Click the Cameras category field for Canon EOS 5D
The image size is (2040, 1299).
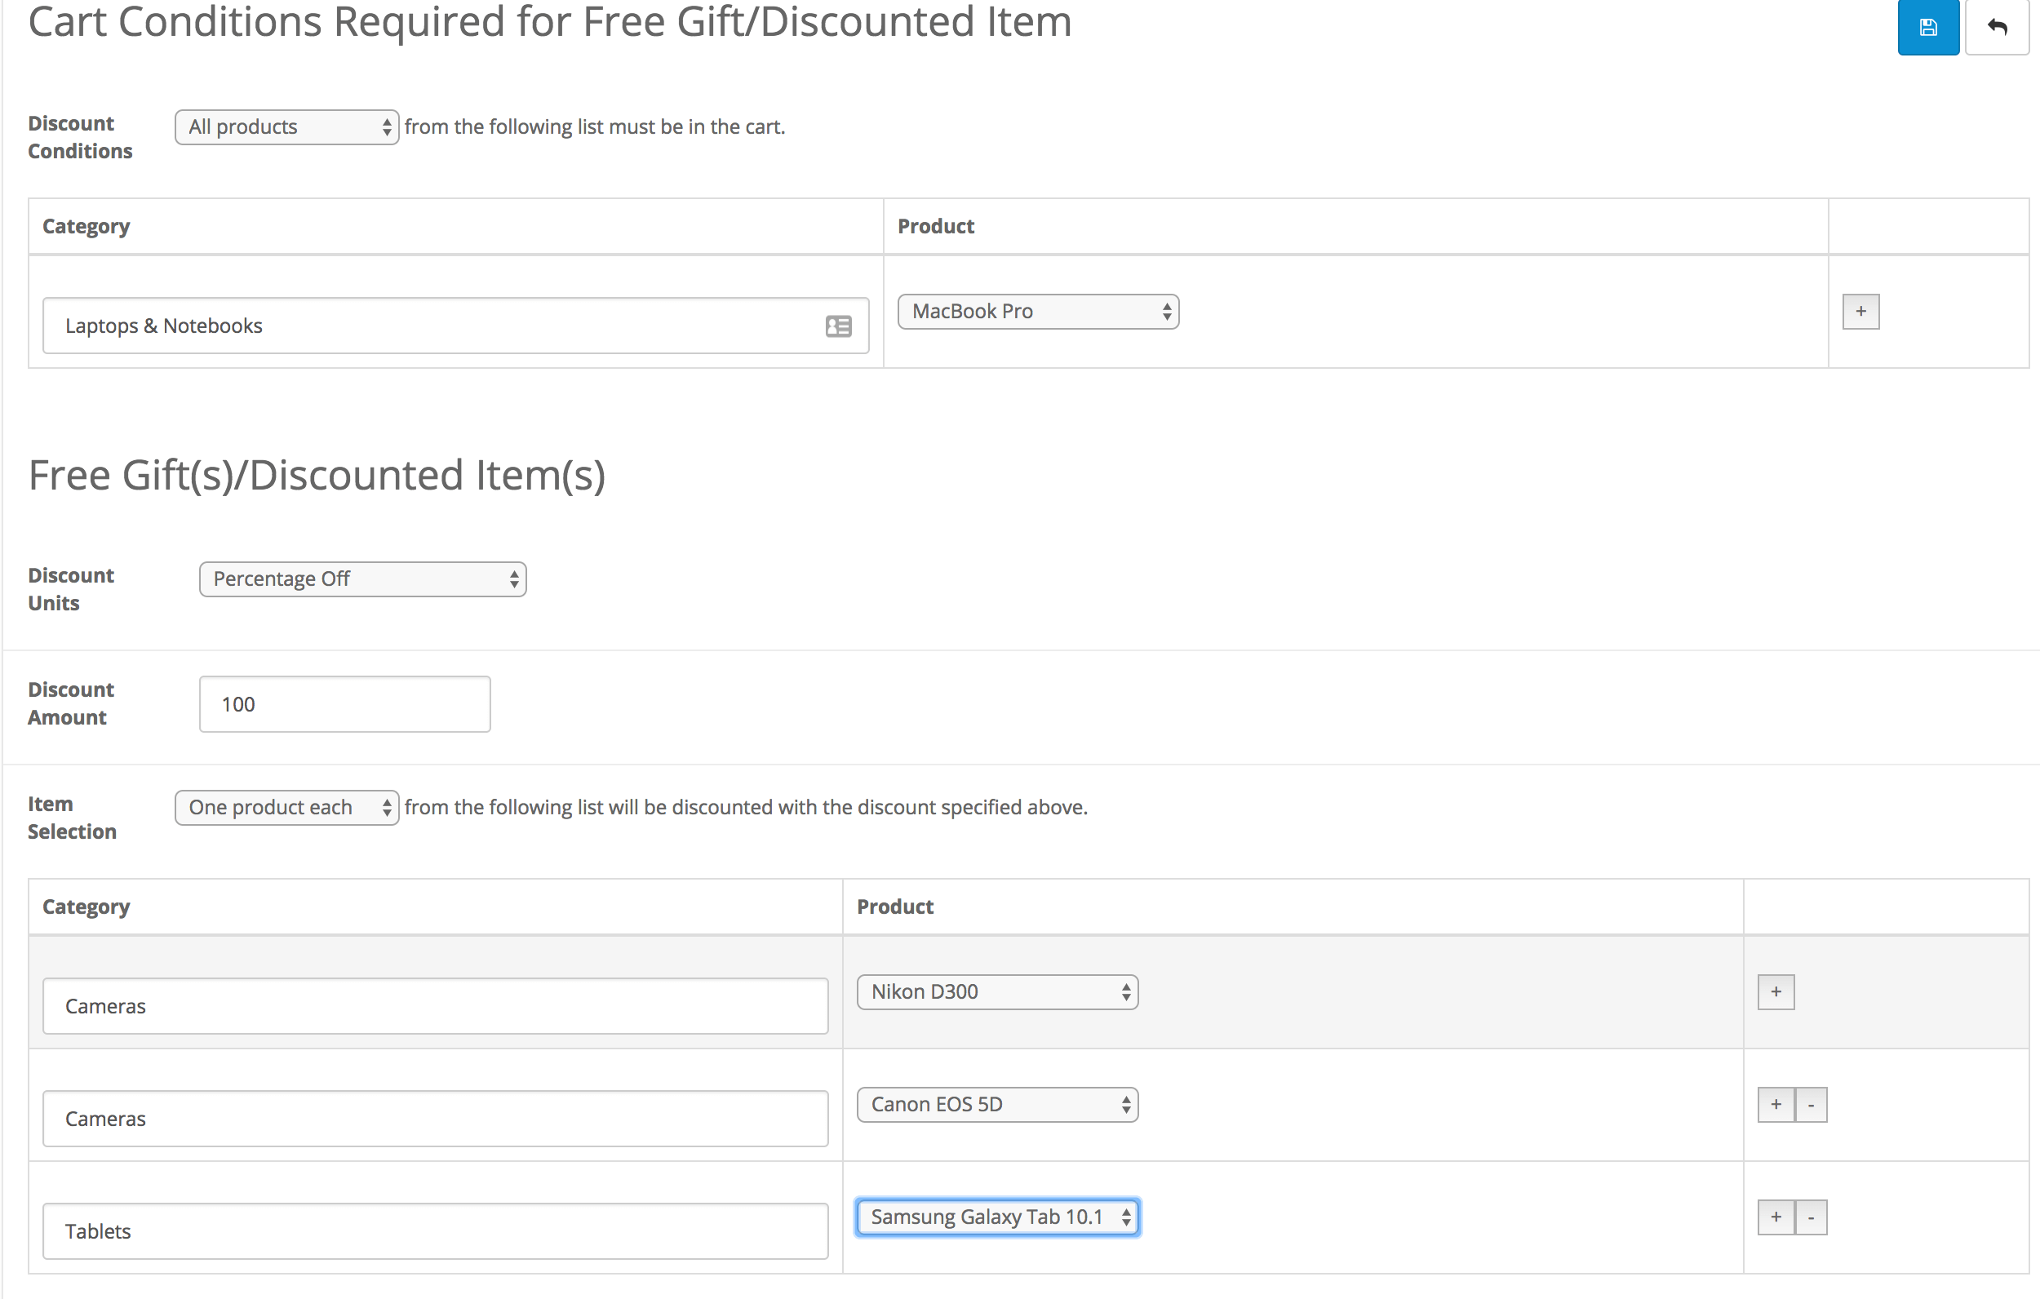click(x=436, y=1119)
